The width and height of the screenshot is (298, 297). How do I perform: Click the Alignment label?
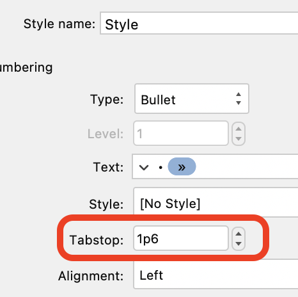point(91,276)
